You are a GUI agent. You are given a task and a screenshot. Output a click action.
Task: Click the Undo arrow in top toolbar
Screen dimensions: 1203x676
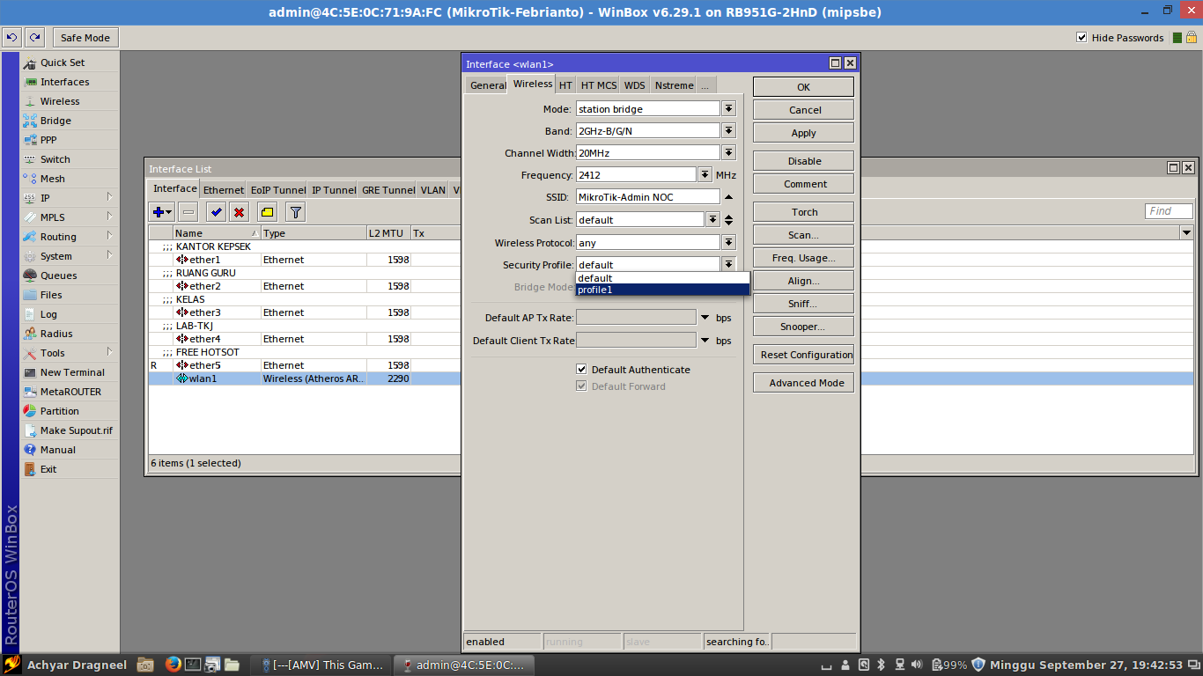click(12, 38)
